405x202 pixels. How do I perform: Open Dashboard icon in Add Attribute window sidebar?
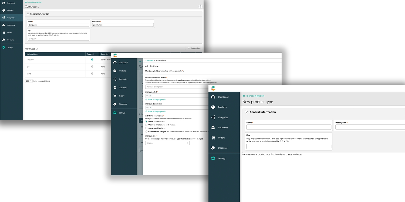tap(115, 62)
